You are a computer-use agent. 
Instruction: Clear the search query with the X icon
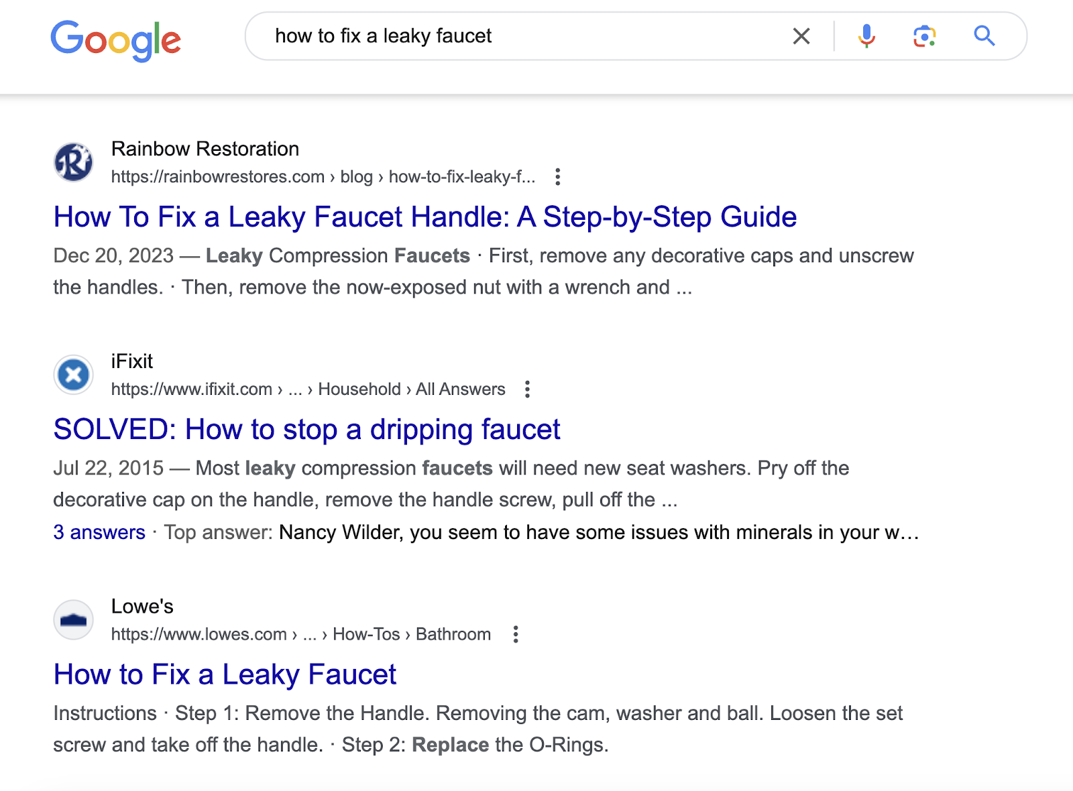801,36
